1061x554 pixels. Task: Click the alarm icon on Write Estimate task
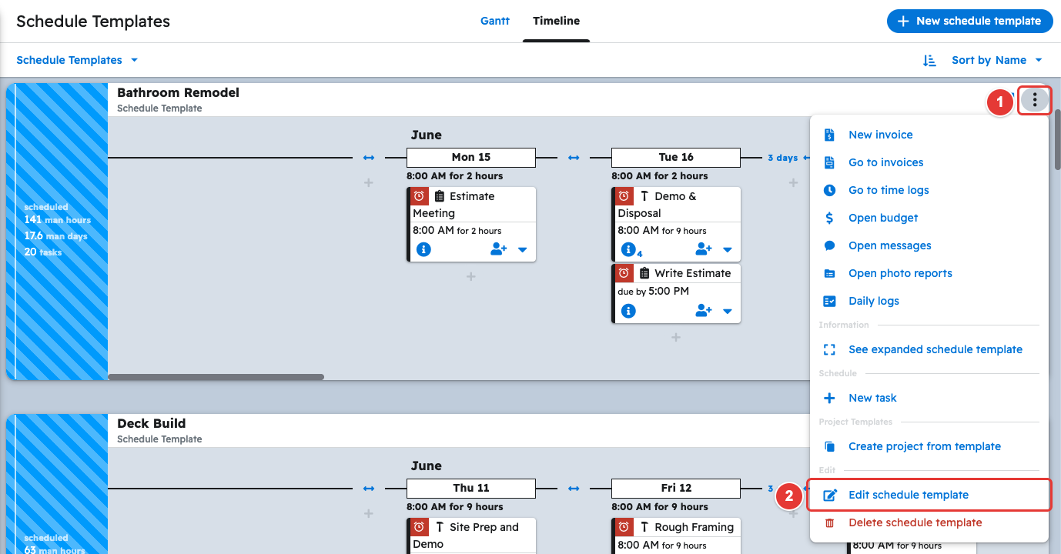point(624,273)
